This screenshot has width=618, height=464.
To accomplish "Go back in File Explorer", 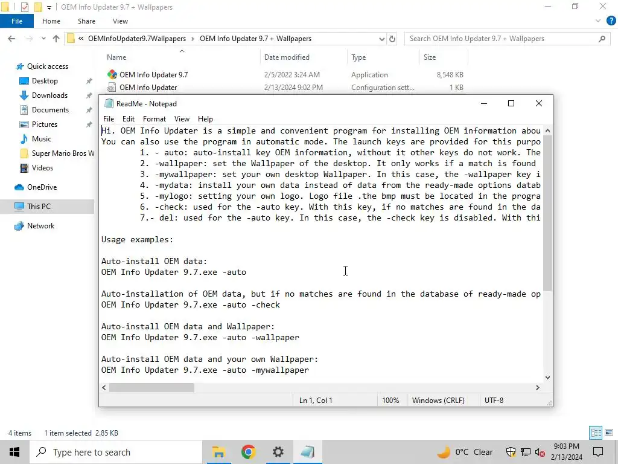I will 11,39.
